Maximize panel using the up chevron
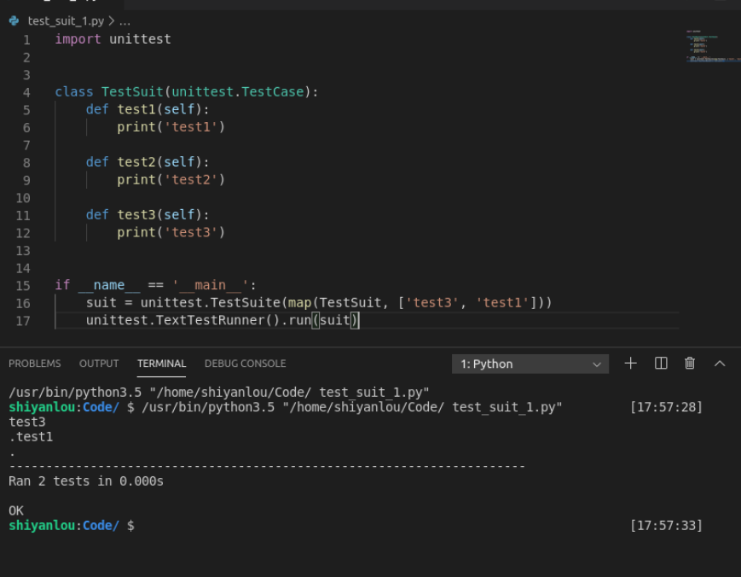 coord(720,364)
